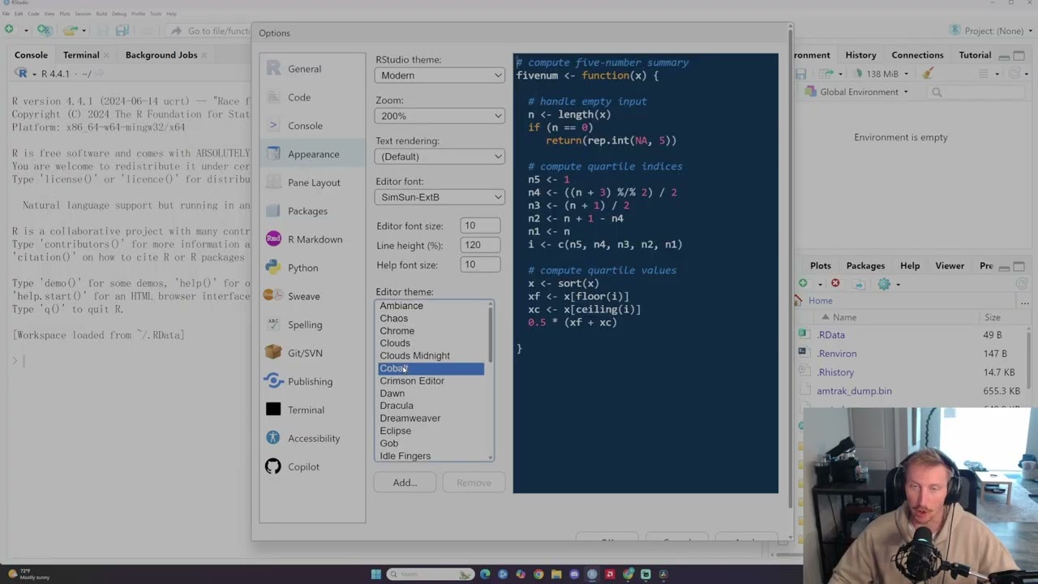1038x584 pixels.
Task: Expand the New File dropdown arrow in toolbar
Action: coord(26,31)
